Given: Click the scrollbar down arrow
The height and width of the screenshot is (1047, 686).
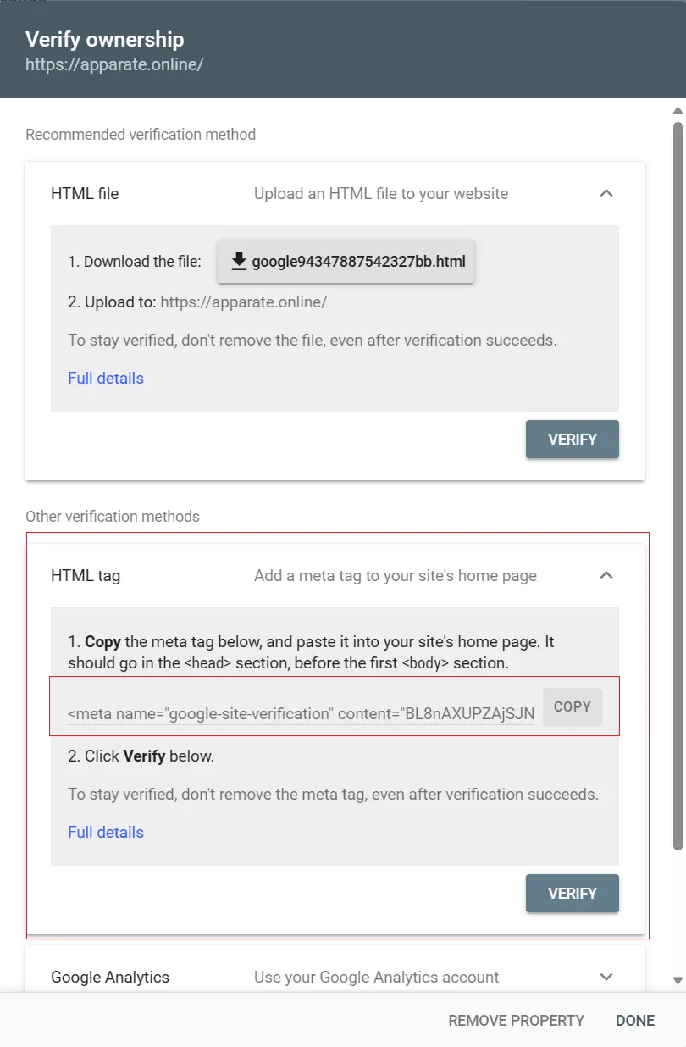Looking at the screenshot, I should pyautogui.click(x=678, y=979).
